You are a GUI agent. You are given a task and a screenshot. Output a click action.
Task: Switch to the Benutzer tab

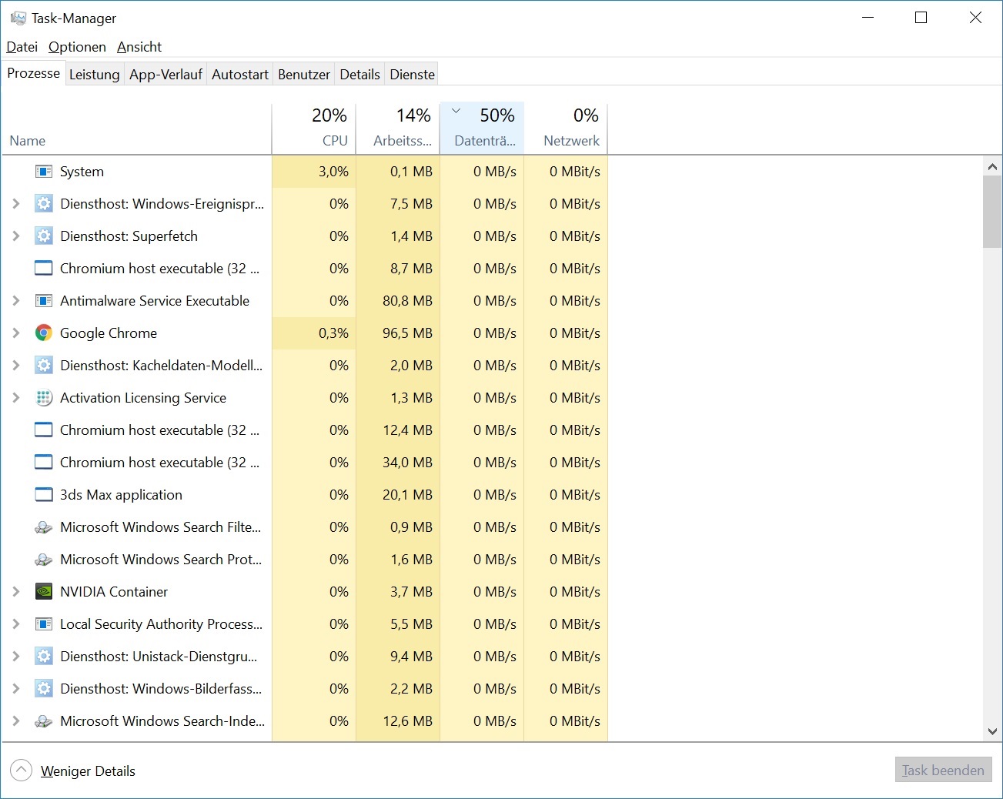(x=304, y=75)
